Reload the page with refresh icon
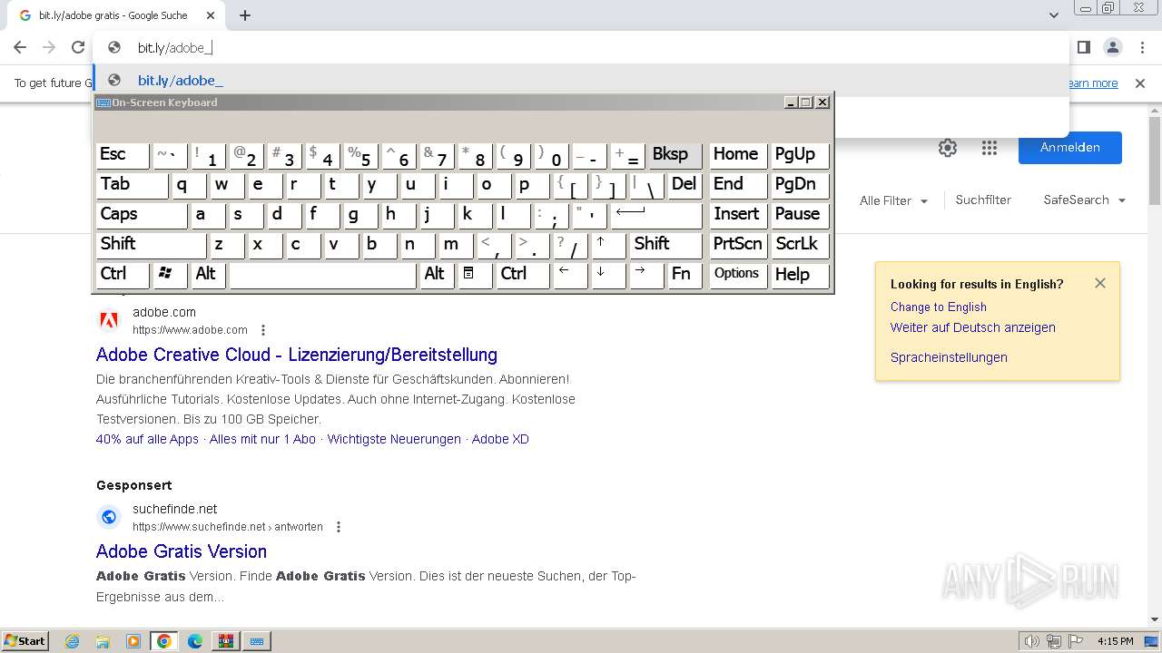 (x=78, y=47)
